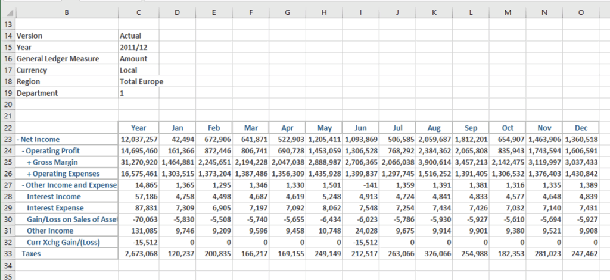
Task: Click the Taxes row label
Action: coord(32,253)
